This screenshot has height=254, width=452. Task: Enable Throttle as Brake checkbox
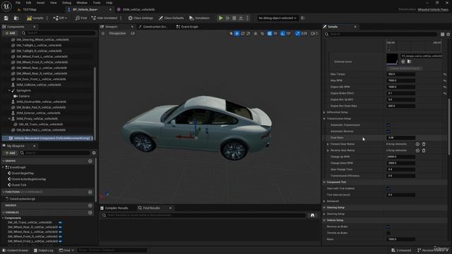pos(388,233)
